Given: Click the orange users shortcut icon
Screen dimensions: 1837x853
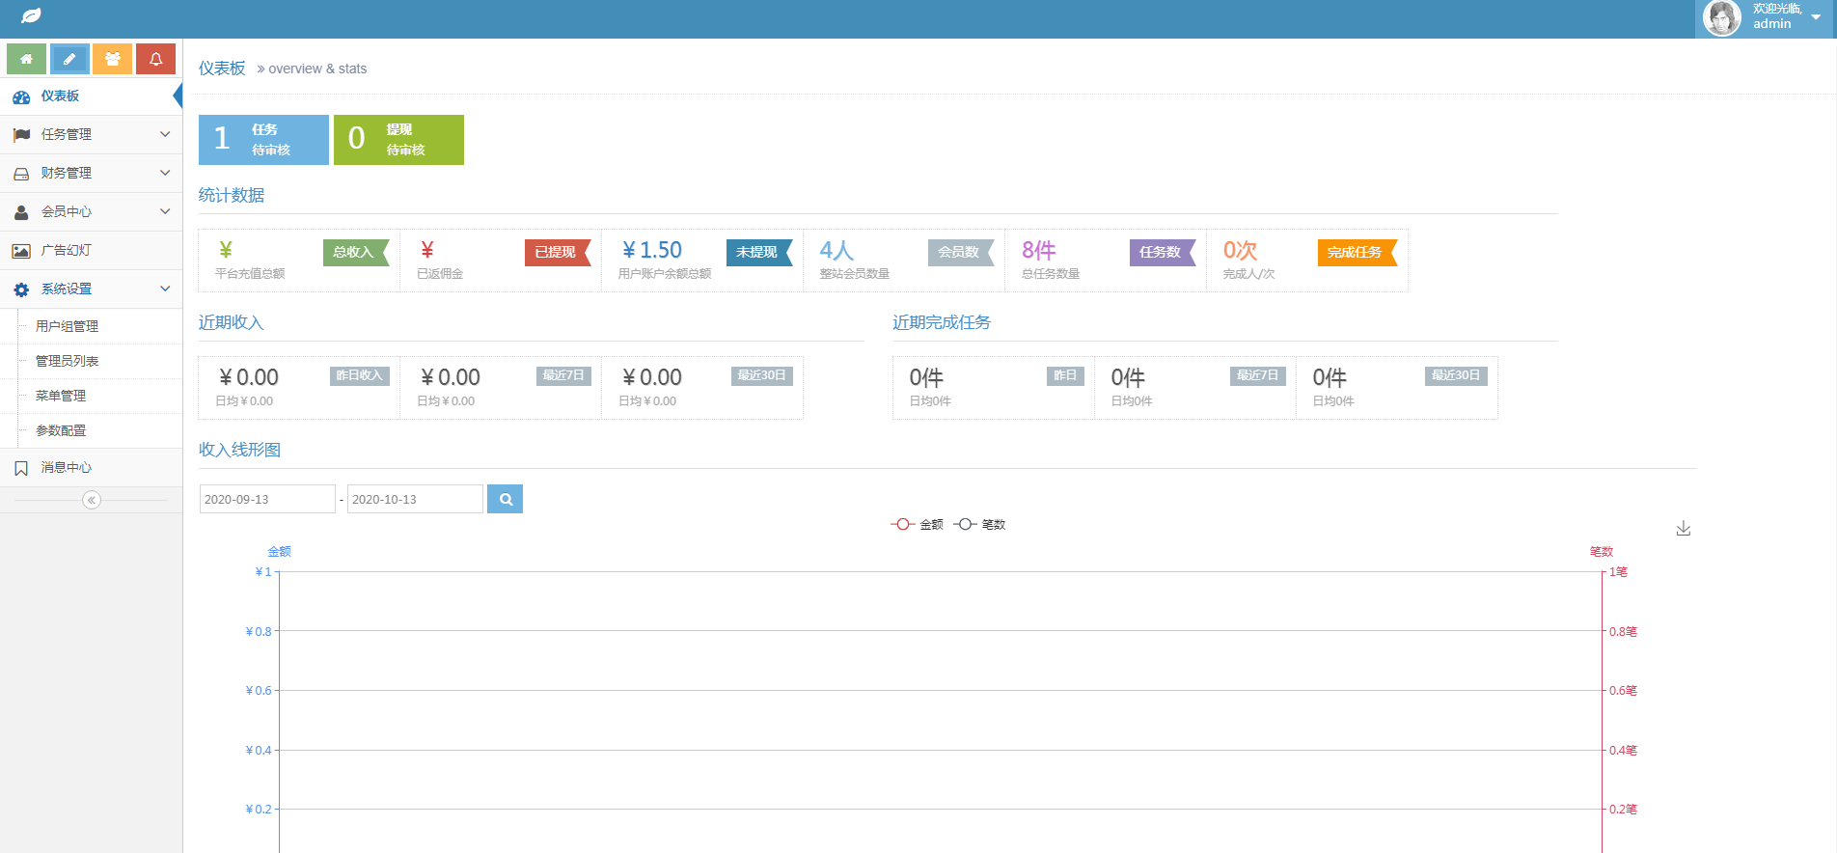Looking at the screenshot, I should (113, 59).
